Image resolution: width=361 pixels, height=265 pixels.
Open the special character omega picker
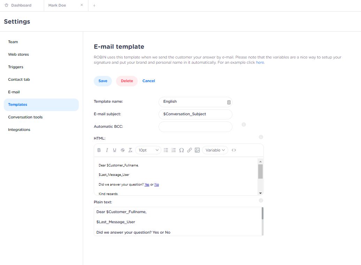pos(182,150)
